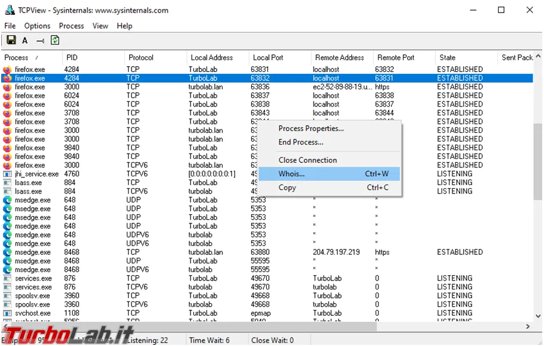Image resolution: width=544 pixels, height=346 pixels.
Task: Click the Save floppy disk toolbar icon
Action: (x=11, y=40)
